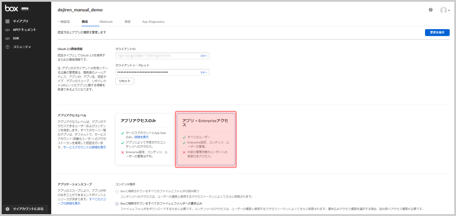This screenshot has width=456, height=216.
Task: Click the red X beside 外部の管理対象外ユーザー
Action: (184, 152)
